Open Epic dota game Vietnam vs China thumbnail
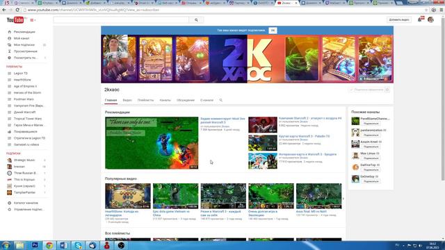Viewport: 445px width, 250px height. click(x=175, y=196)
